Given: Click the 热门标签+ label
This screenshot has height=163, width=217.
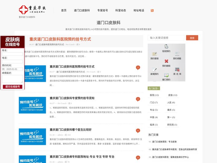Looking at the screenshot, I should [x=154, y=88].
